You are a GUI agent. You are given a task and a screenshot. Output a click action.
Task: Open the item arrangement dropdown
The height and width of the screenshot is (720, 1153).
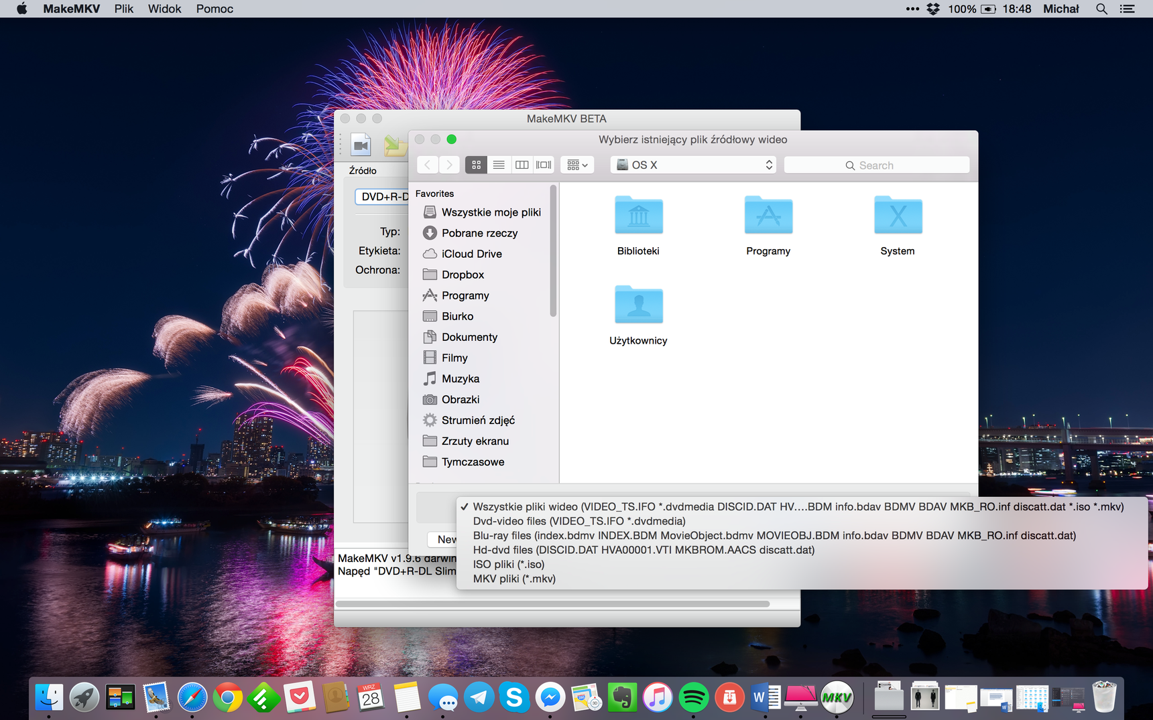(577, 165)
